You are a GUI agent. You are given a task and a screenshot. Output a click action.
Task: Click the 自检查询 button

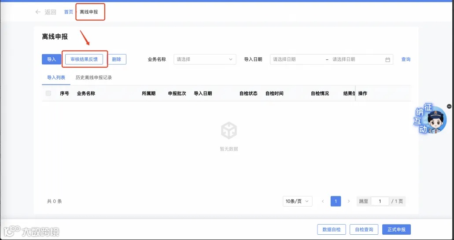pyautogui.click(x=364, y=229)
